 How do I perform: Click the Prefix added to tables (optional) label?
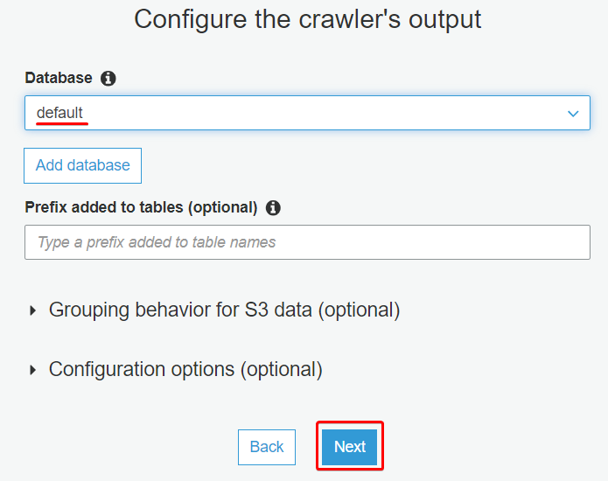[141, 207]
